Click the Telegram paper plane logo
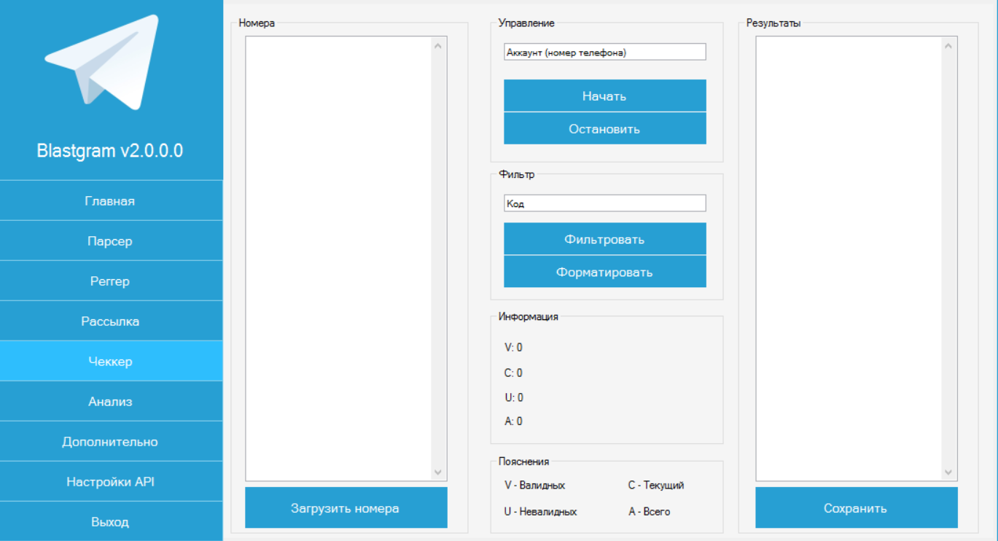The width and height of the screenshot is (998, 541). coord(101,63)
